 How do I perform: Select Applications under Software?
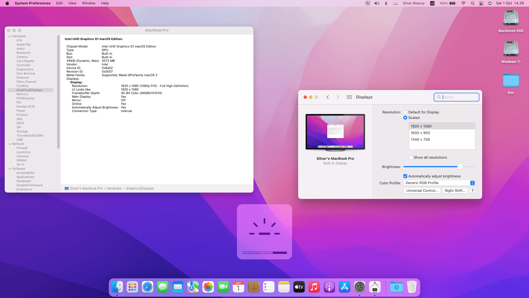[25, 177]
